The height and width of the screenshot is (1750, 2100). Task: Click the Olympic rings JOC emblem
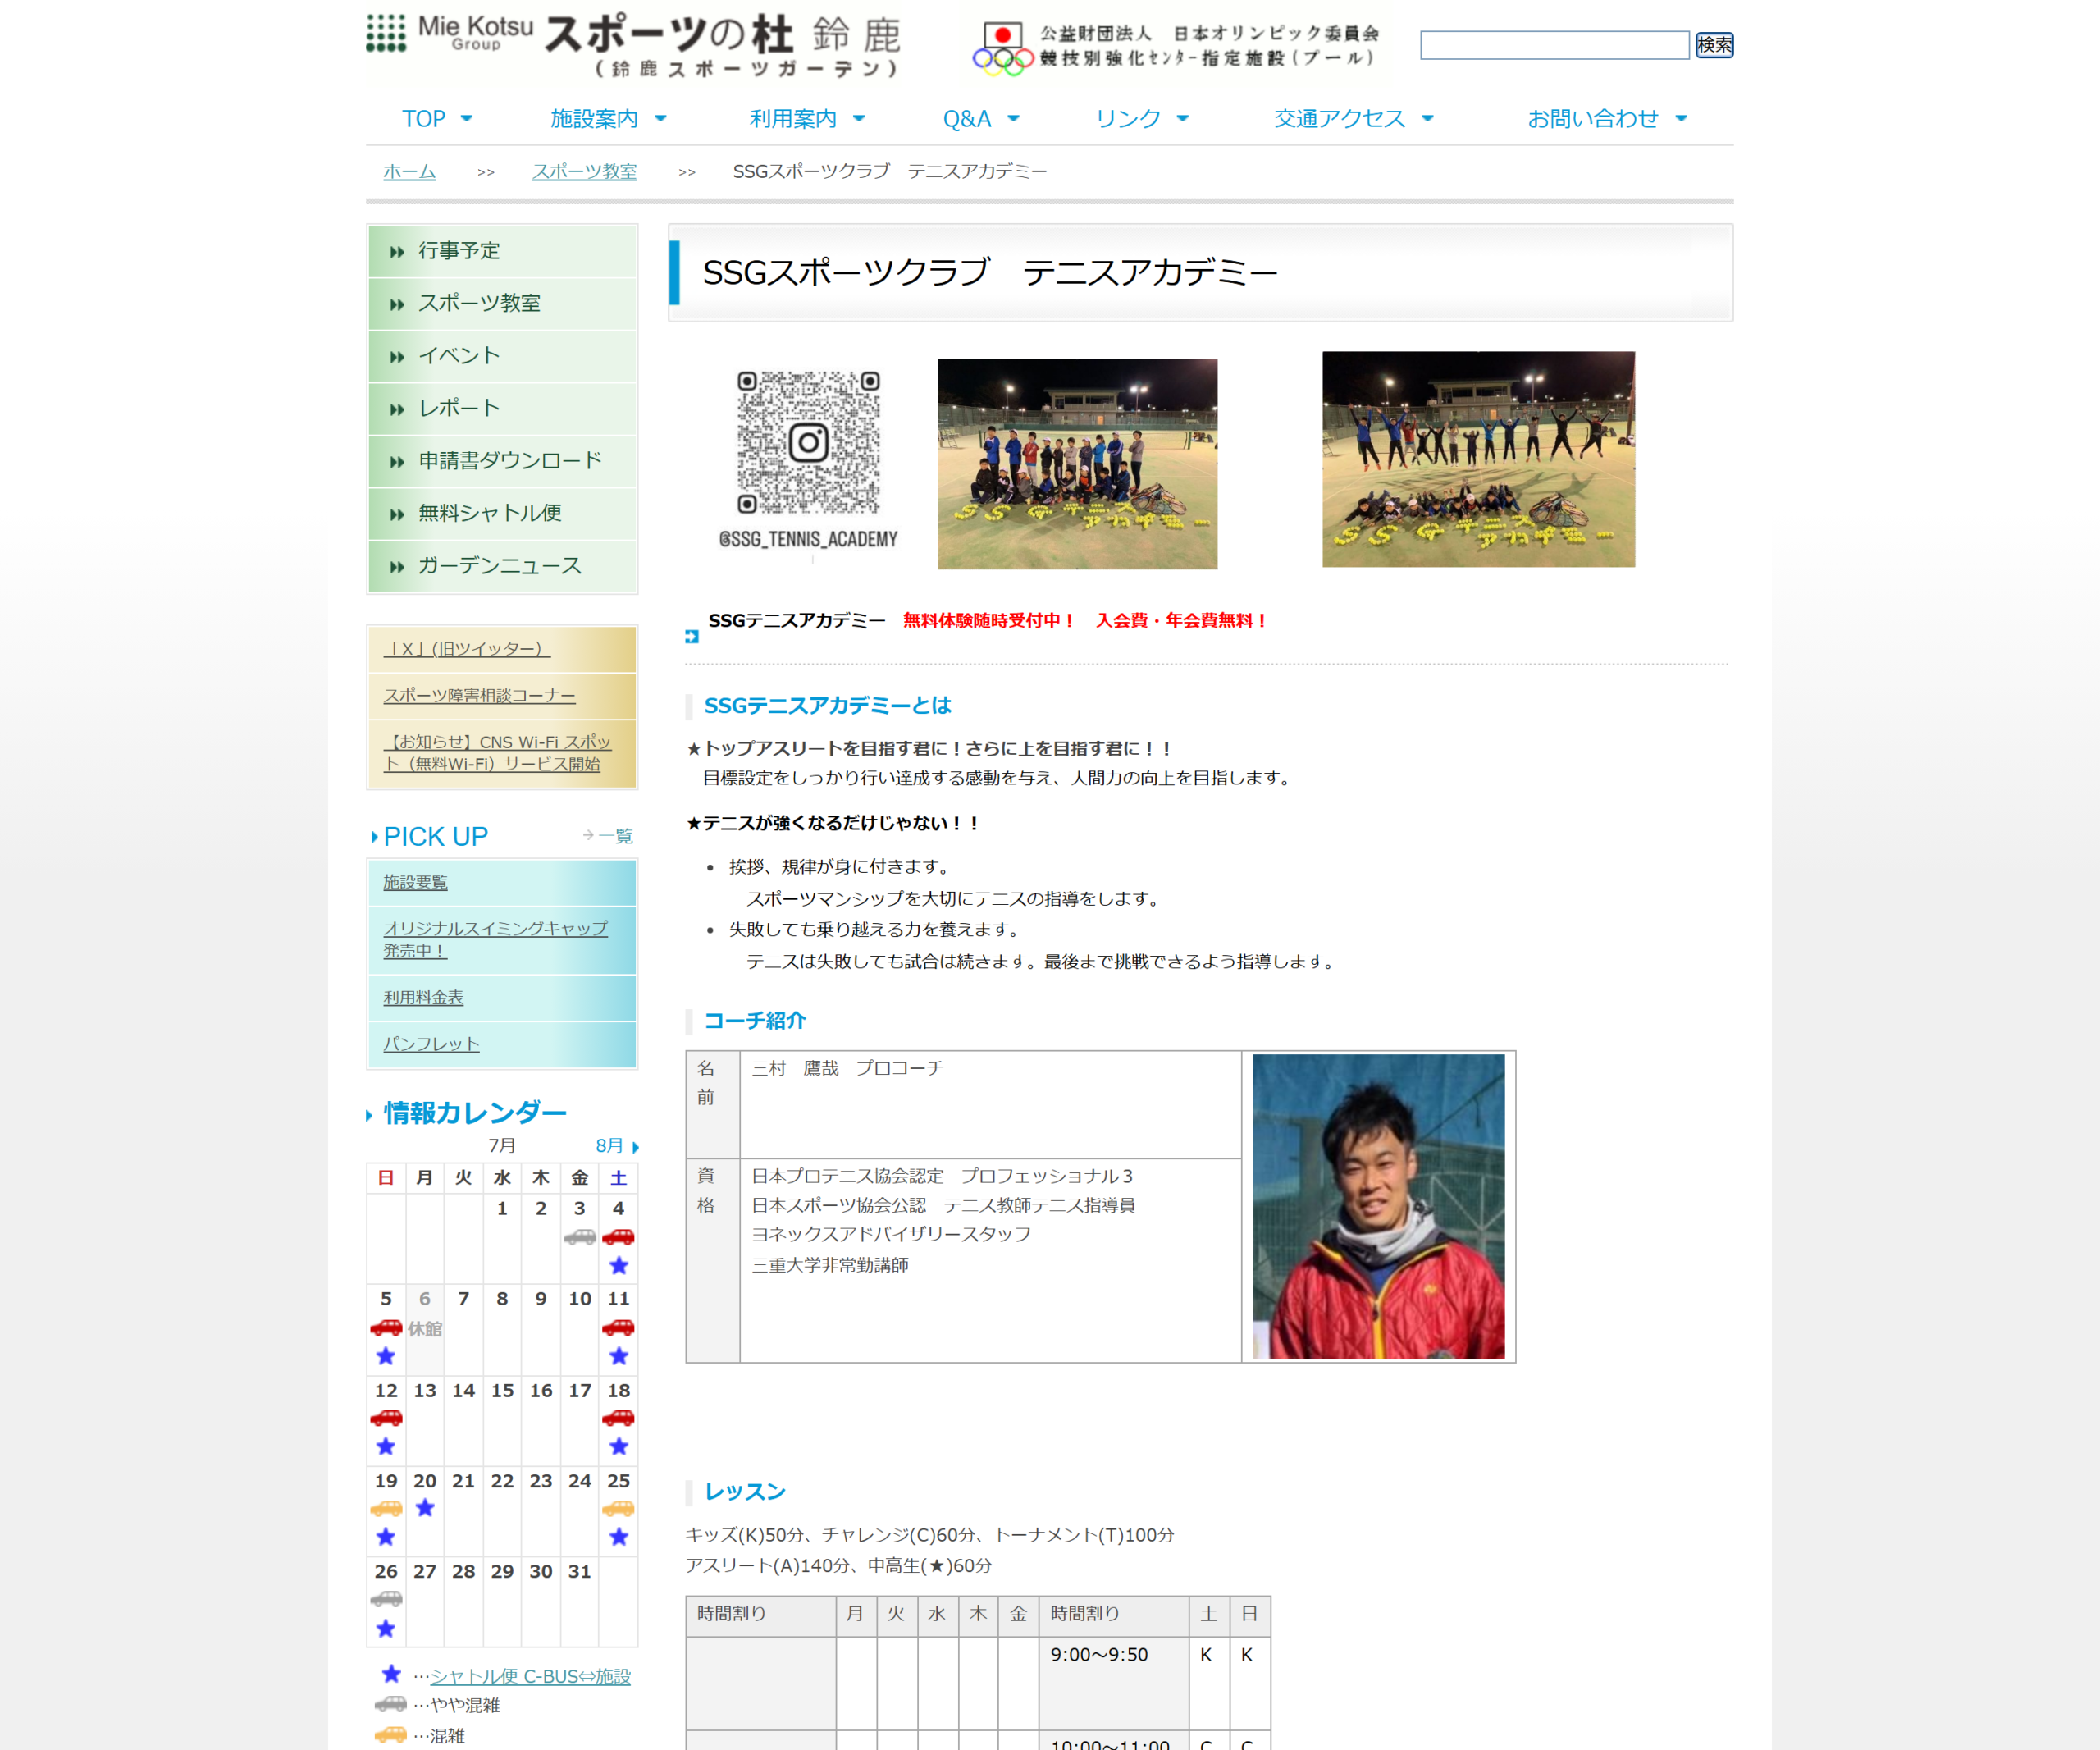(x=1003, y=50)
